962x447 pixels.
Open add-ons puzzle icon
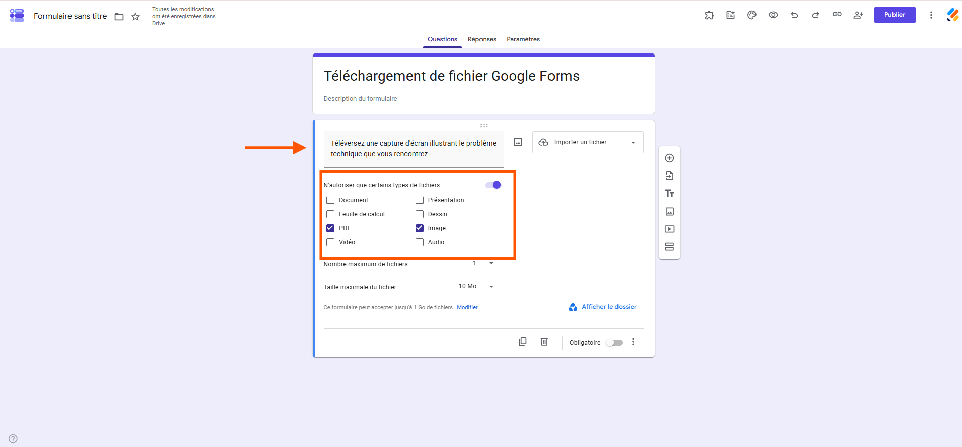click(x=709, y=15)
